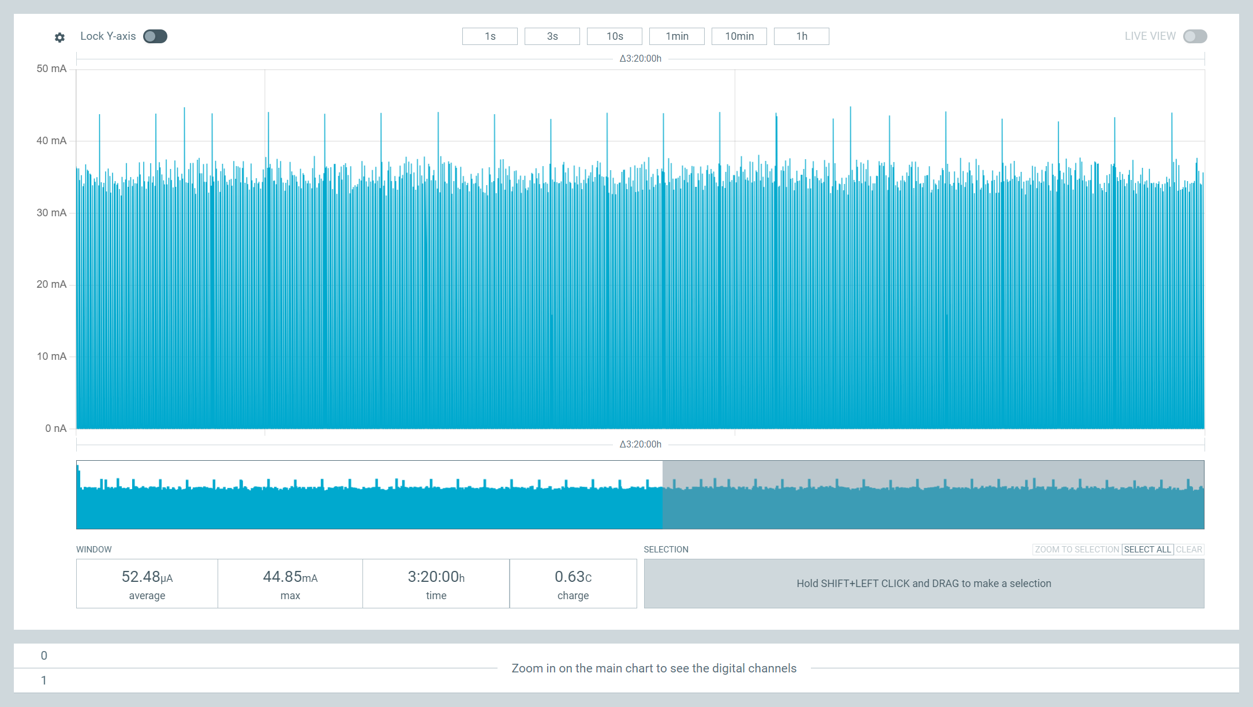Switch chart window to 1h
The image size is (1253, 707).
click(x=802, y=36)
